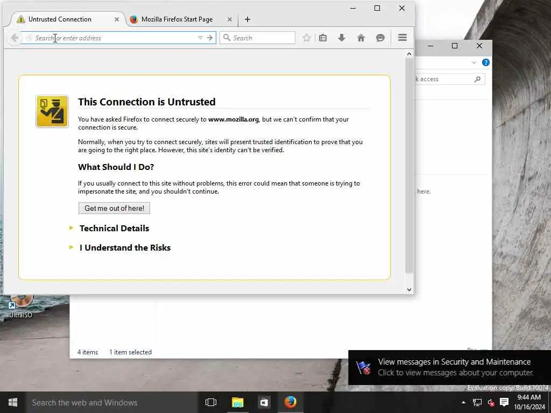
Task: Open the Firefox hamburger menu
Action: pos(402,37)
